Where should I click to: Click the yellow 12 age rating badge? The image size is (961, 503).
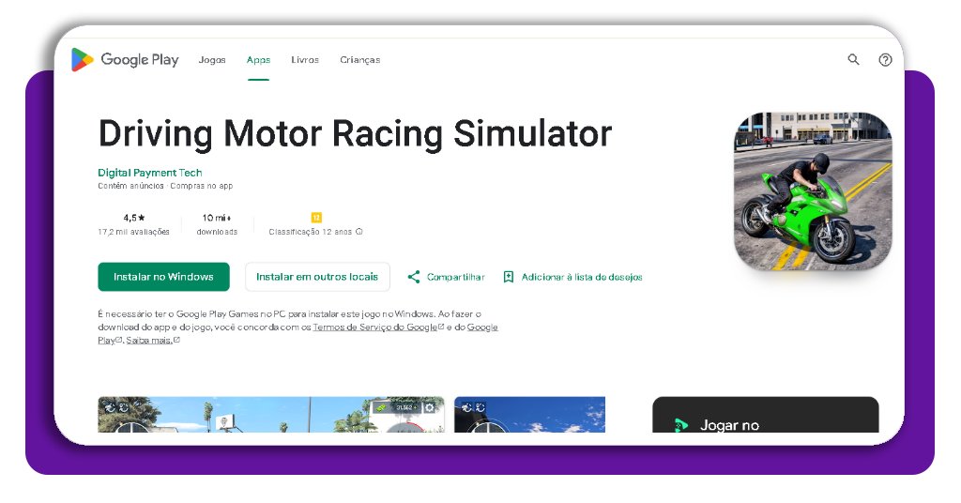(316, 218)
